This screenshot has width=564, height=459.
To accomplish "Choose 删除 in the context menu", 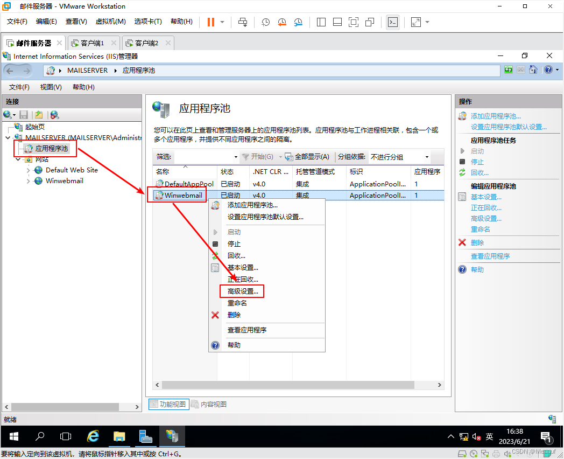I will coord(234,315).
